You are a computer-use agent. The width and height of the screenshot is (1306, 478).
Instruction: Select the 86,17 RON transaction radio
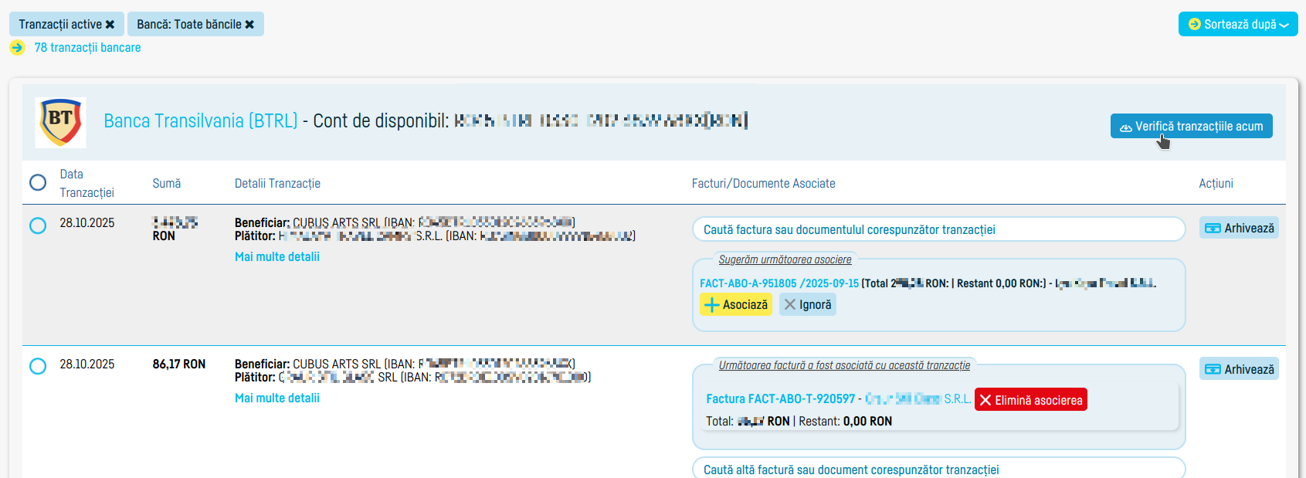38,366
